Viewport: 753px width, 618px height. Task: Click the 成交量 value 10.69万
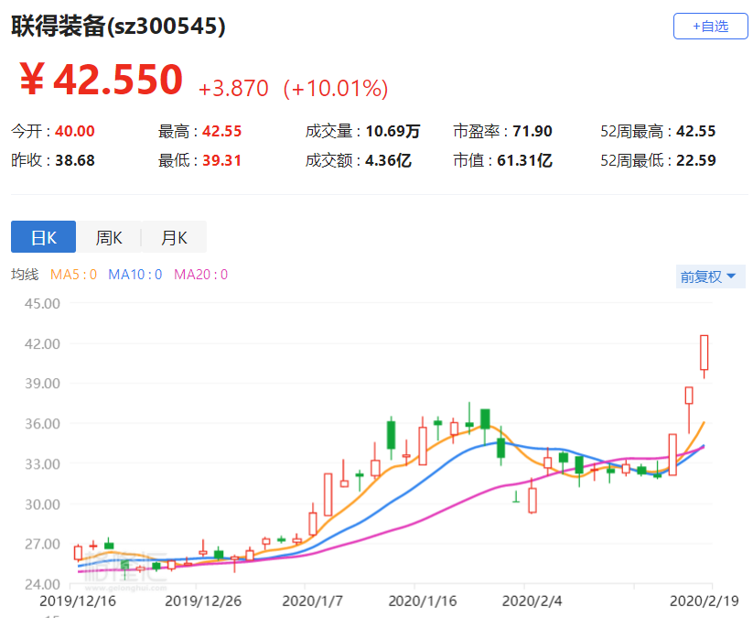pyautogui.click(x=393, y=131)
